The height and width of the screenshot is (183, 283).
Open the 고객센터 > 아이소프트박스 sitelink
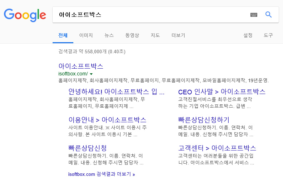coord(217,148)
